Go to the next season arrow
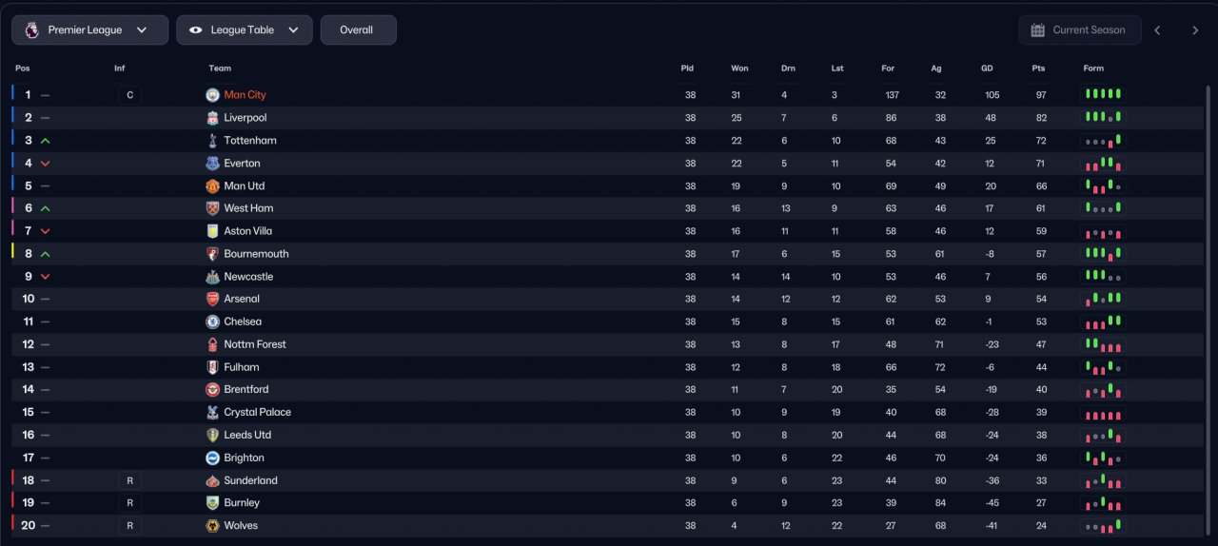1218x546 pixels. click(1195, 30)
